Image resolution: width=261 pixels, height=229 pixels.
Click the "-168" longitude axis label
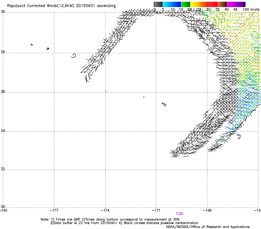click(x=207, y=210)
